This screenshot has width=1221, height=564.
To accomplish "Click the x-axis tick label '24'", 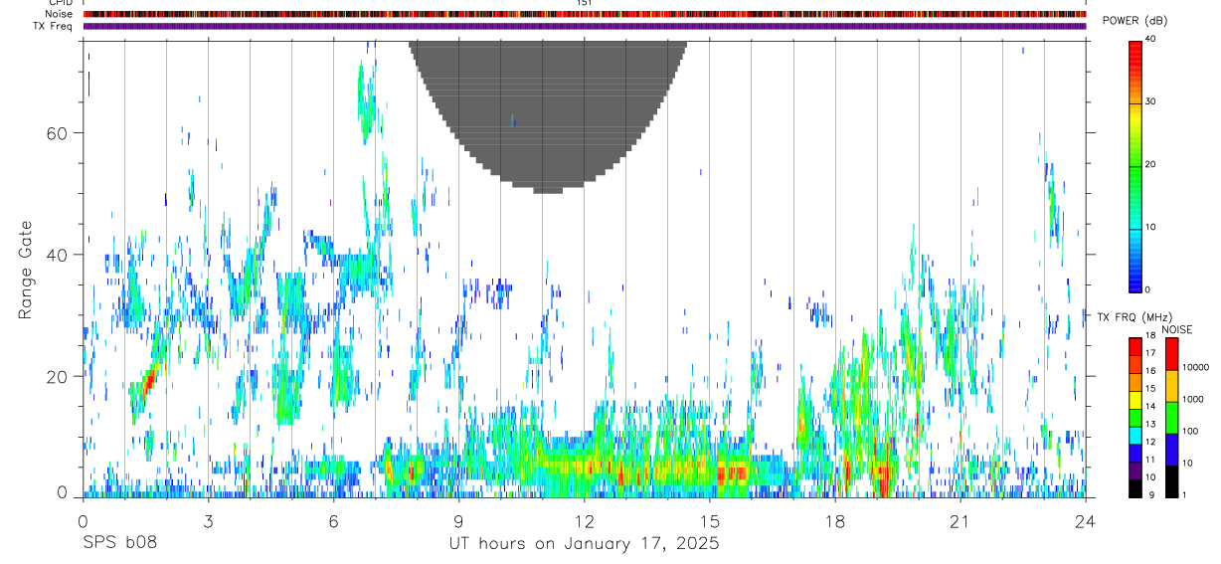I will coord(1085,522).
